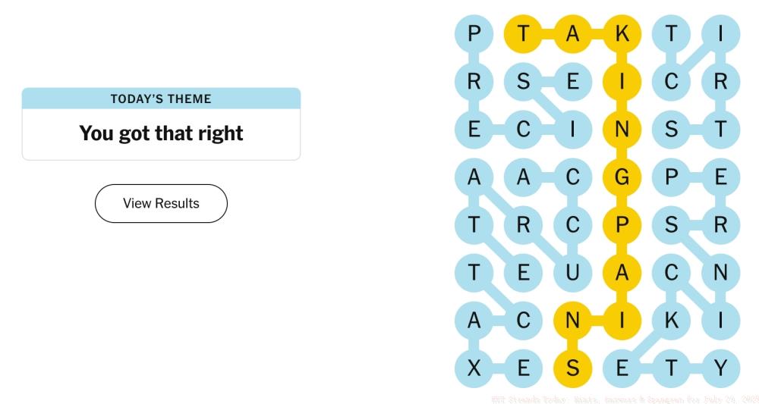759x404 pixels.
Task: Click the yellow letter P tile
Action: coord(622,225)
